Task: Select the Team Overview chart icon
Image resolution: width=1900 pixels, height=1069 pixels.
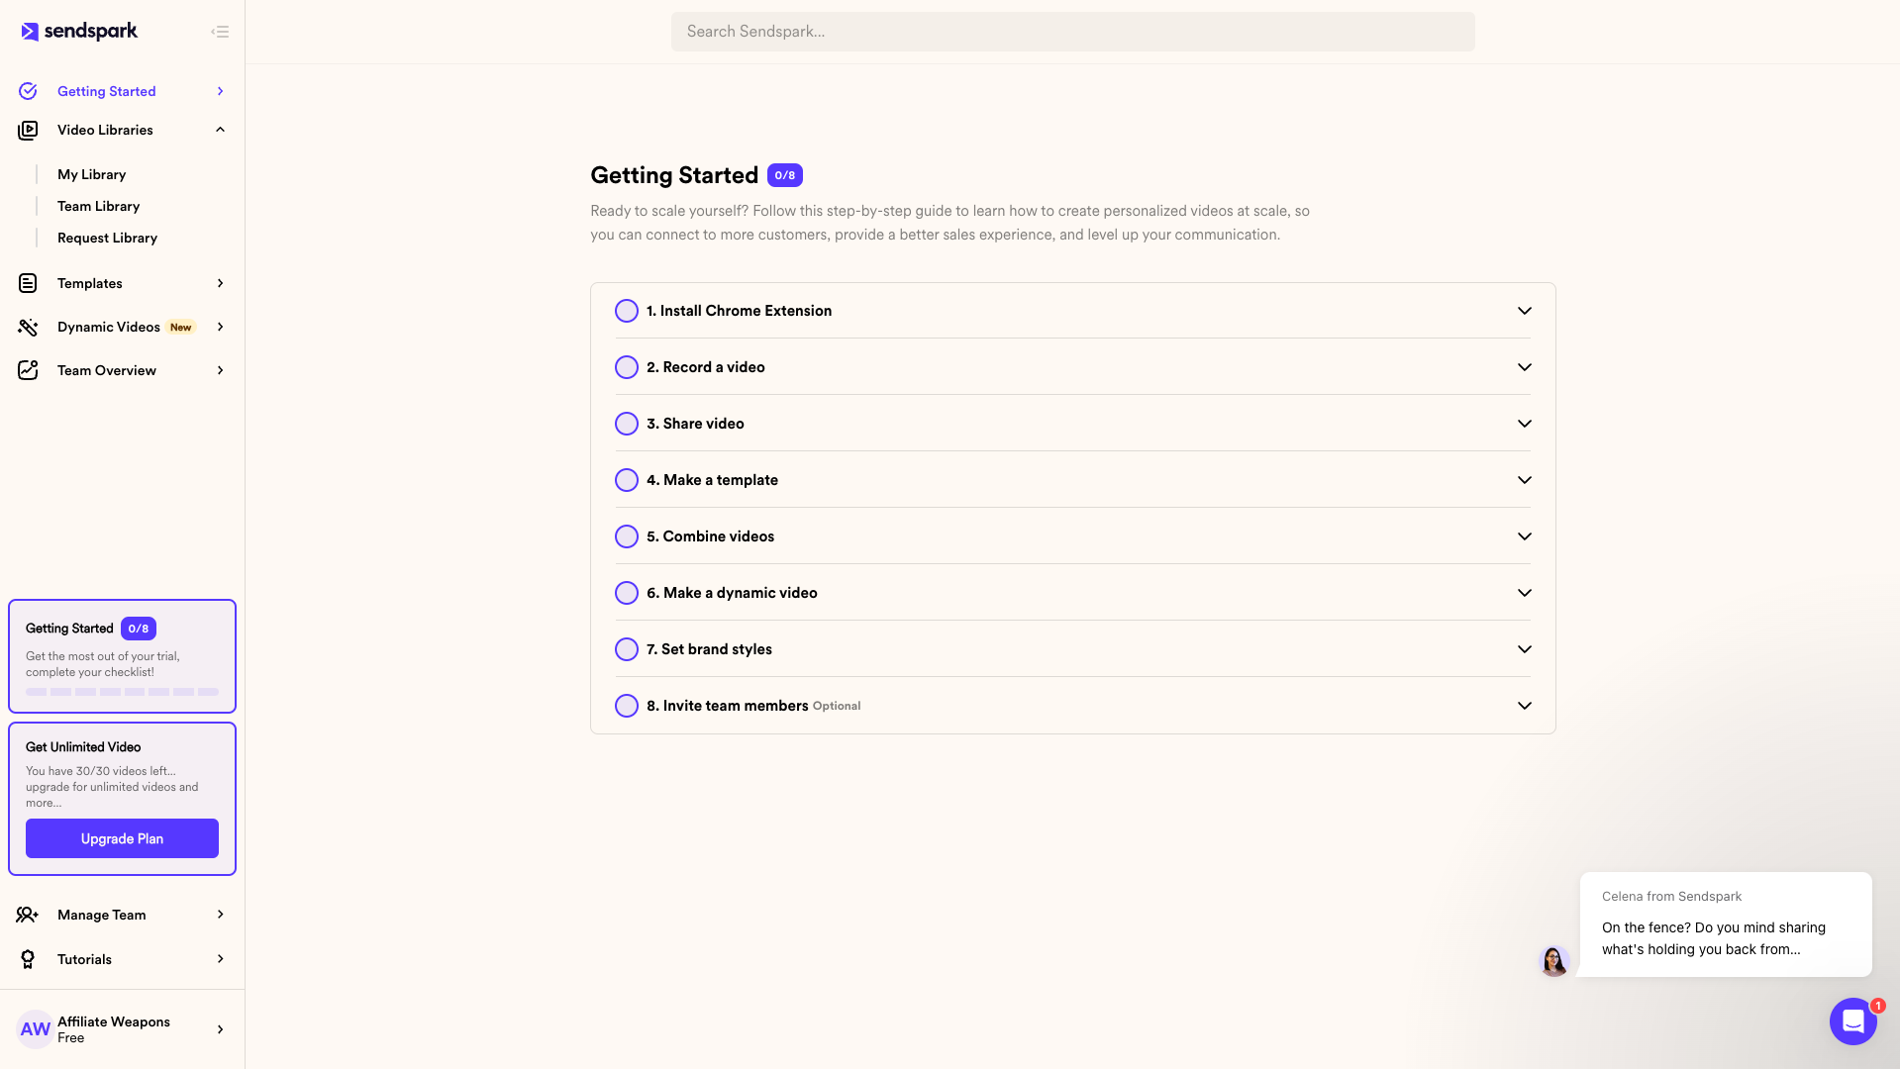Action: tap(28, 370)
